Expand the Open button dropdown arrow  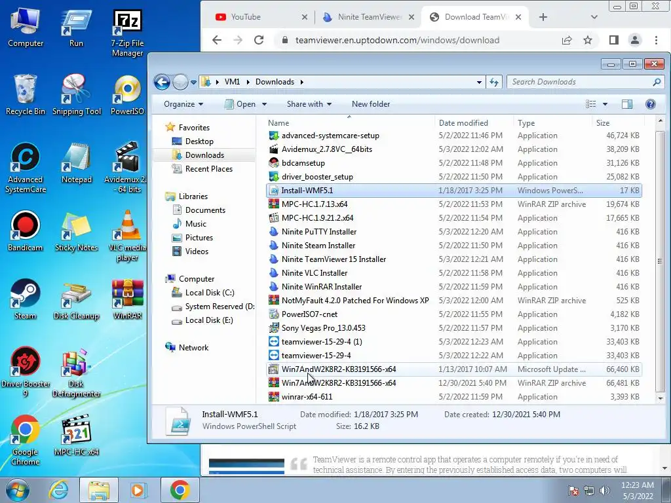tap(264, 104)
